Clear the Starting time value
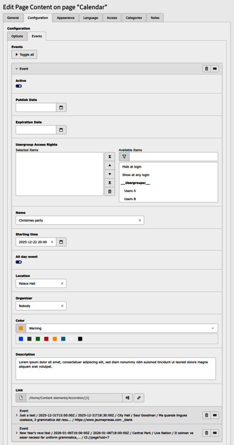 pos(52,242)
